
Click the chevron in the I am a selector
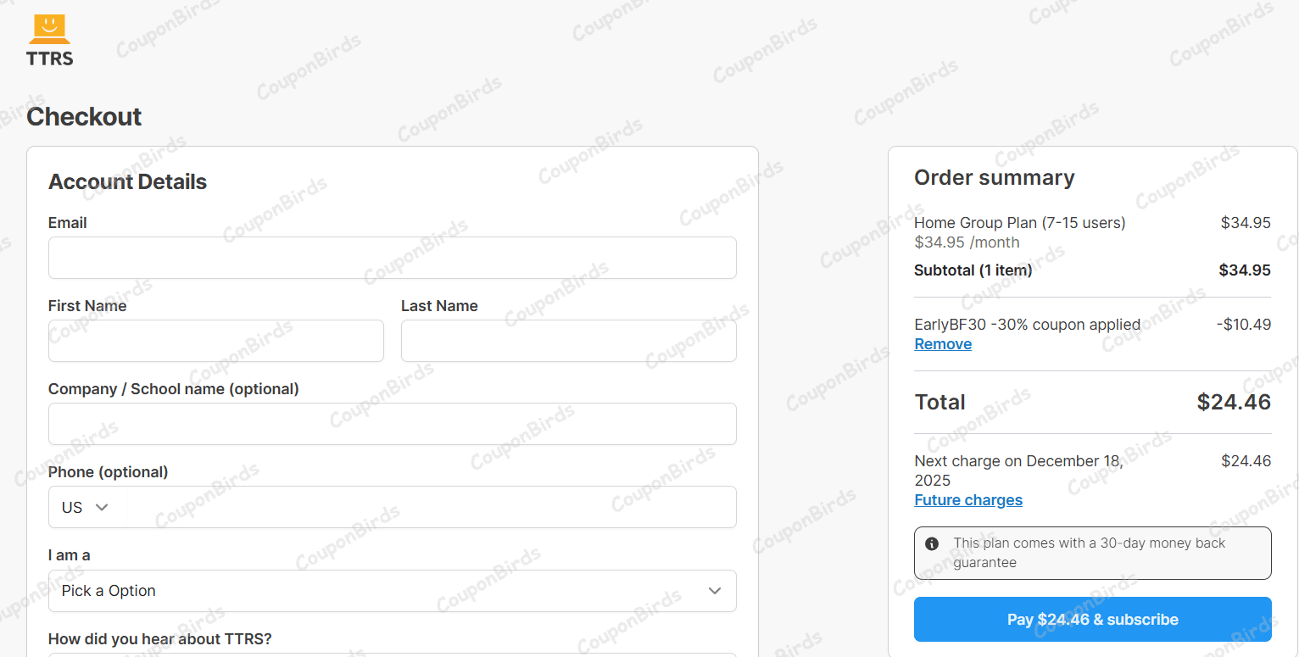715,591
